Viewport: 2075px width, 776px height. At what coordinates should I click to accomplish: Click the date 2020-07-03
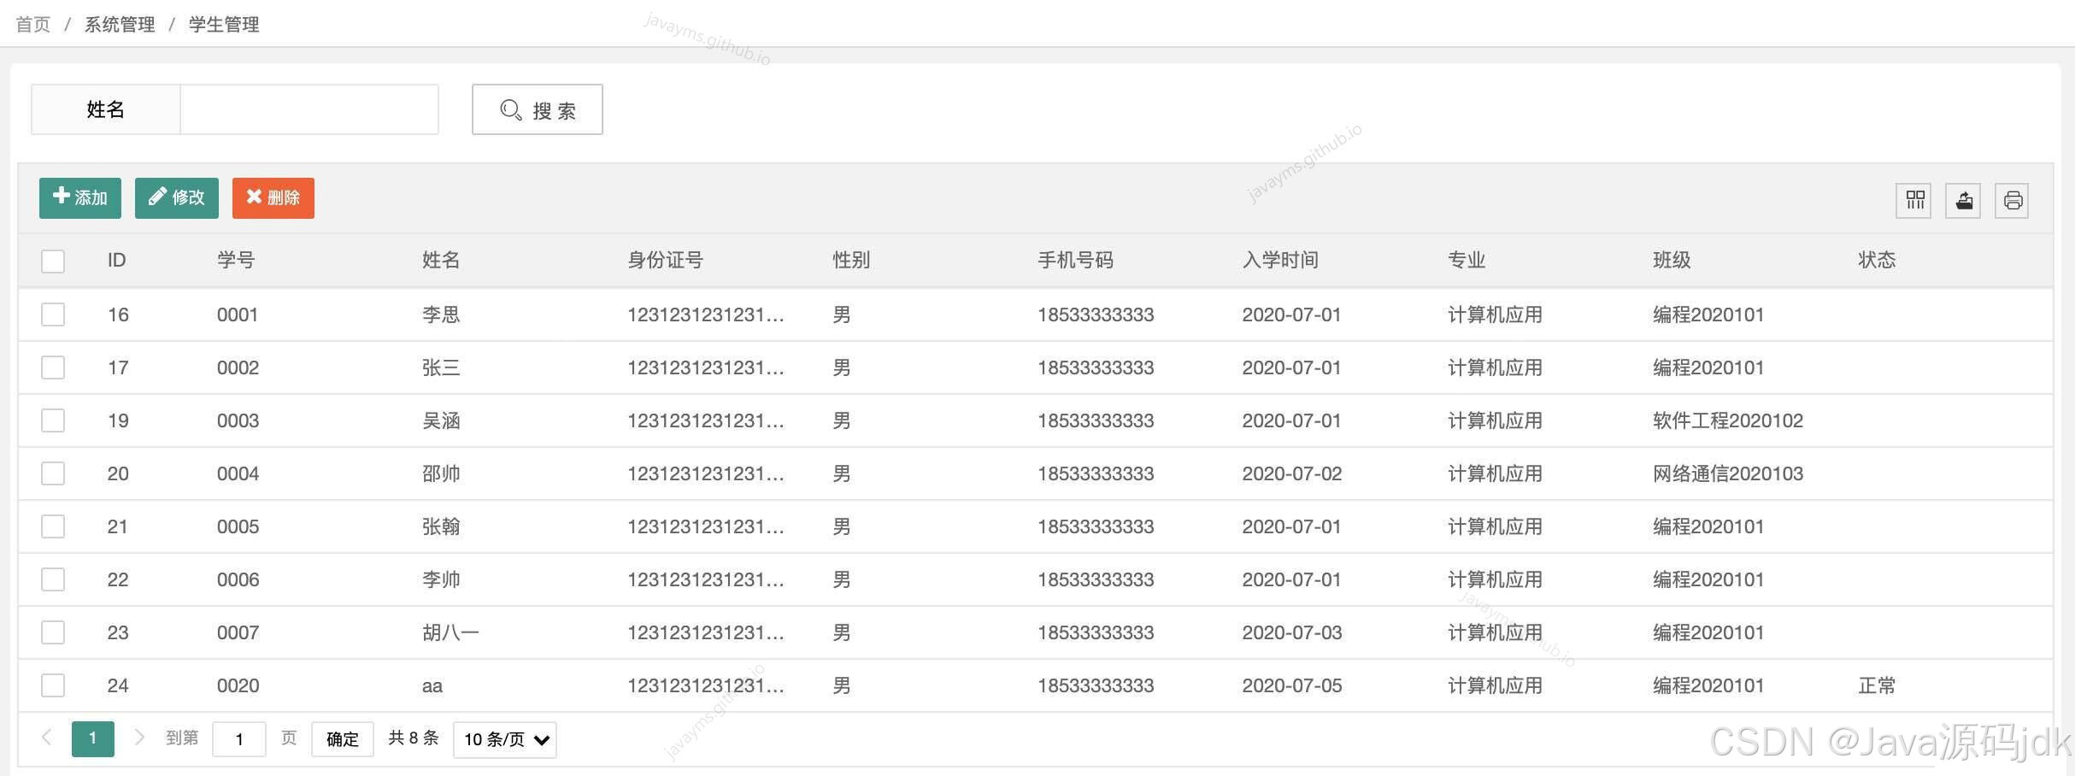[x=1292, y=632]
